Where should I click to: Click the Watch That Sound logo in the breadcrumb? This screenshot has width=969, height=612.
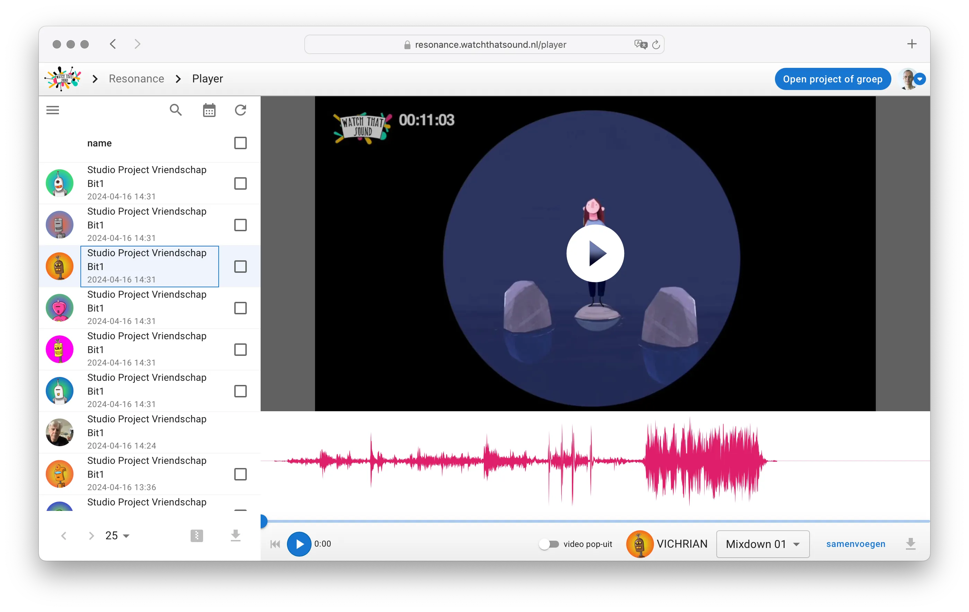click(63, 79)
